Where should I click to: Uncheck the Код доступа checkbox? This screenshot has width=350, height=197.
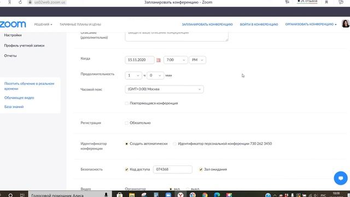pos(126,170)
